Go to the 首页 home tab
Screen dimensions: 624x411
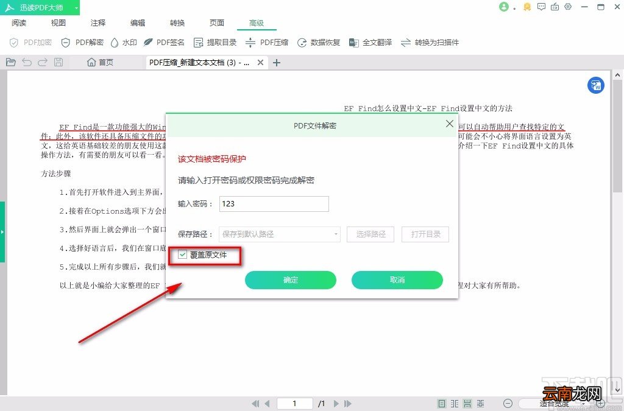click(x=101, y=62)
